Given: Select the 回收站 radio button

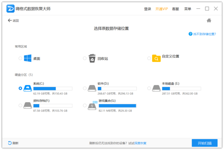Looking at the screenshot, I should [x=85, y=58].
